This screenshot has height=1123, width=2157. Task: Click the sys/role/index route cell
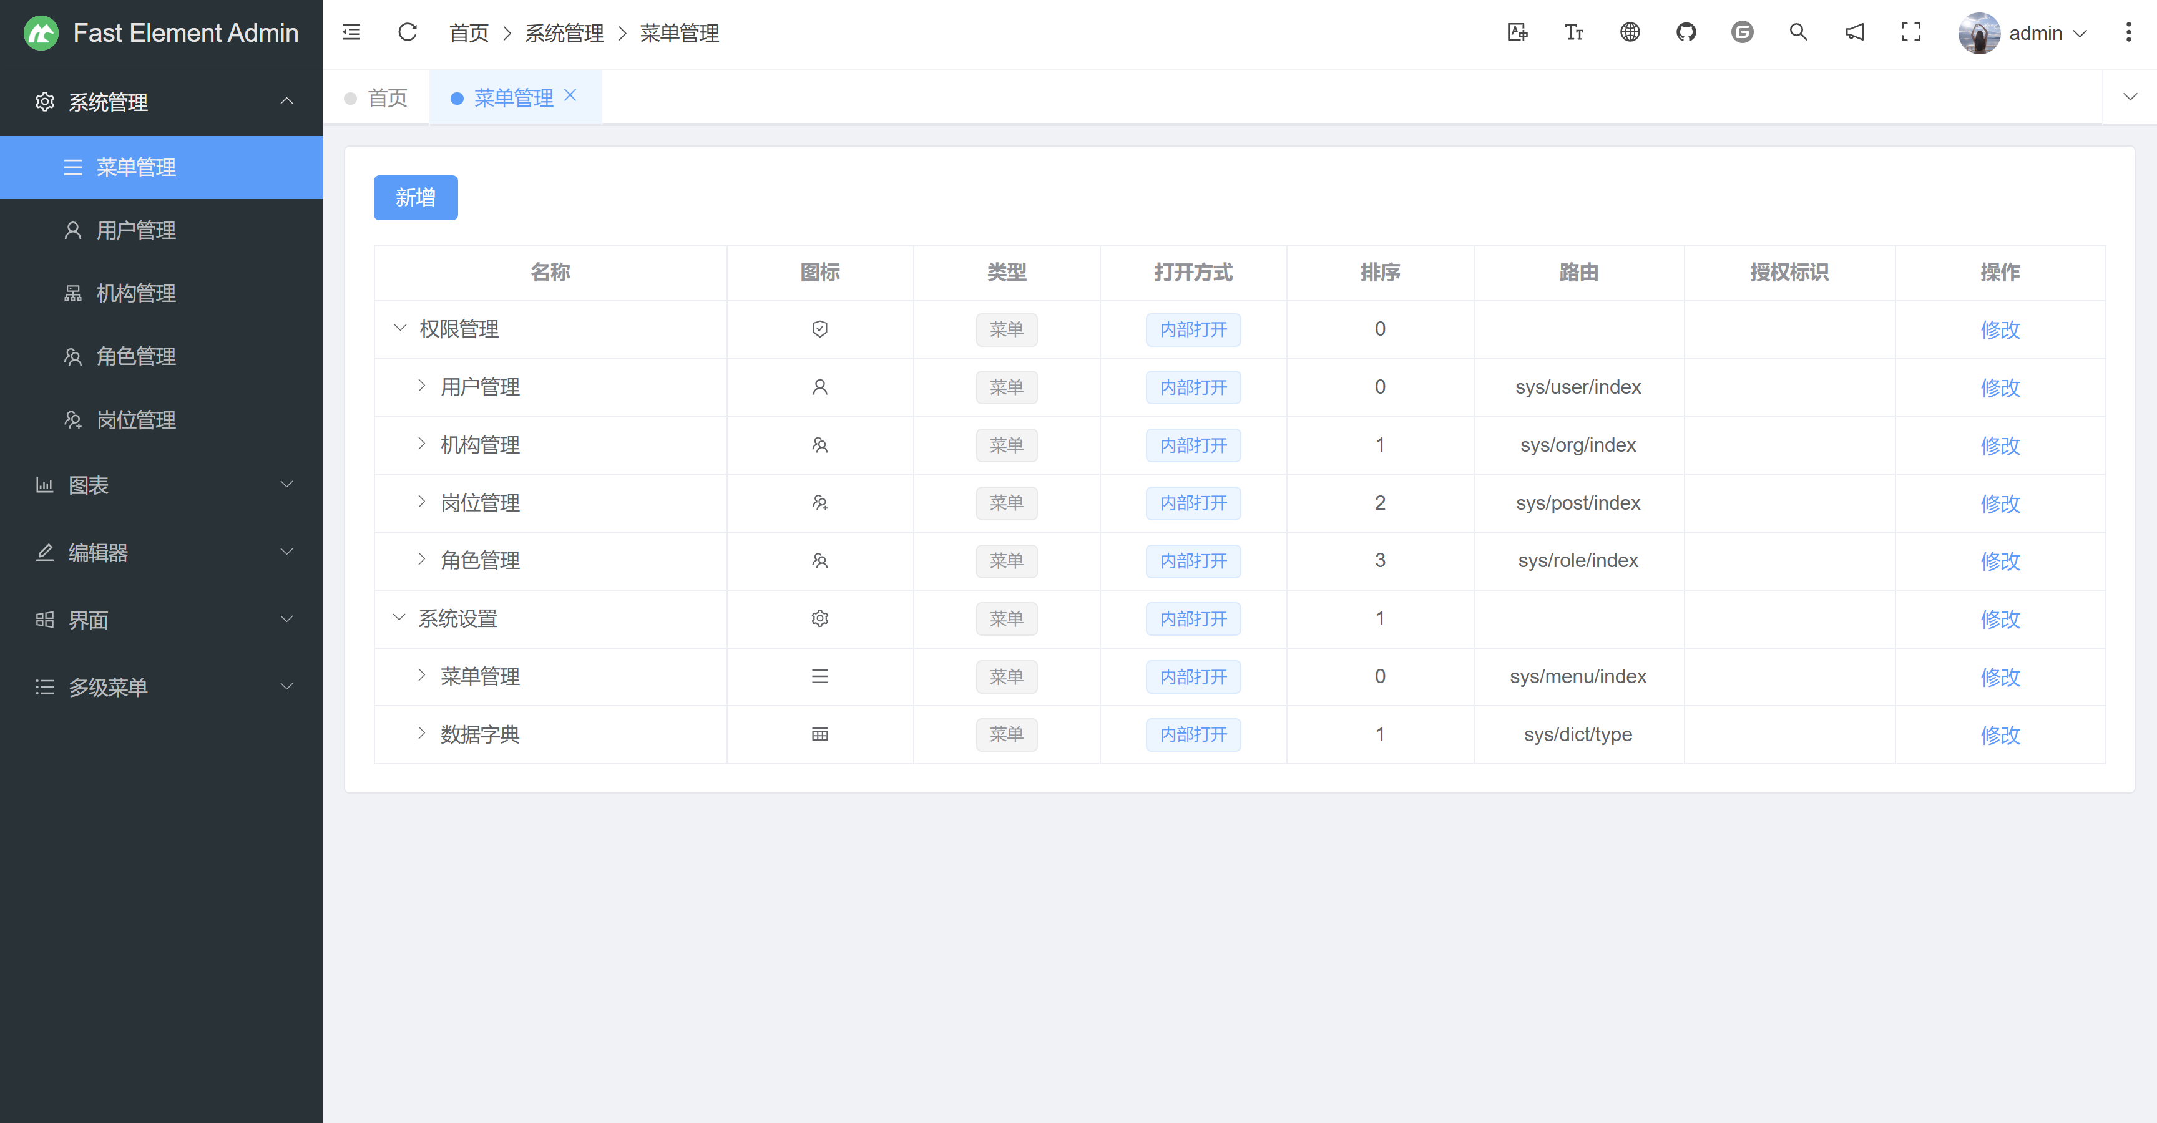1578,561
